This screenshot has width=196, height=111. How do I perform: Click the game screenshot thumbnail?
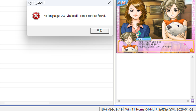(156, 26)
